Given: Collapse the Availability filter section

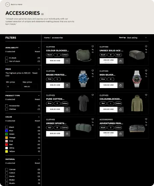Looking at the screenshot, I should click(x=39, y=47).
